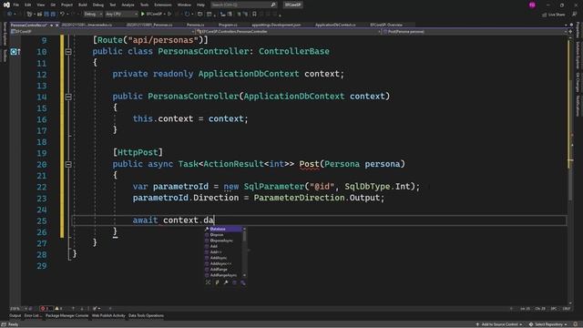Image resolution: width=583 pixels, height=328 pixels.
Task: Collapse the constructor block at line 14
Action: point(68,97)
